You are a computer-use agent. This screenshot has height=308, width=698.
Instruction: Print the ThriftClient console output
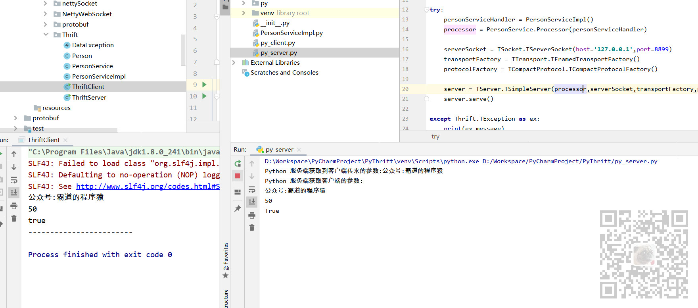coord(14,206)
